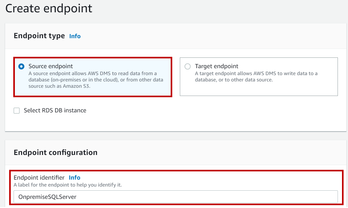Click the Select RDS DB instance label
The height and width of the screenshot is (208, 348).
(55, 110)
